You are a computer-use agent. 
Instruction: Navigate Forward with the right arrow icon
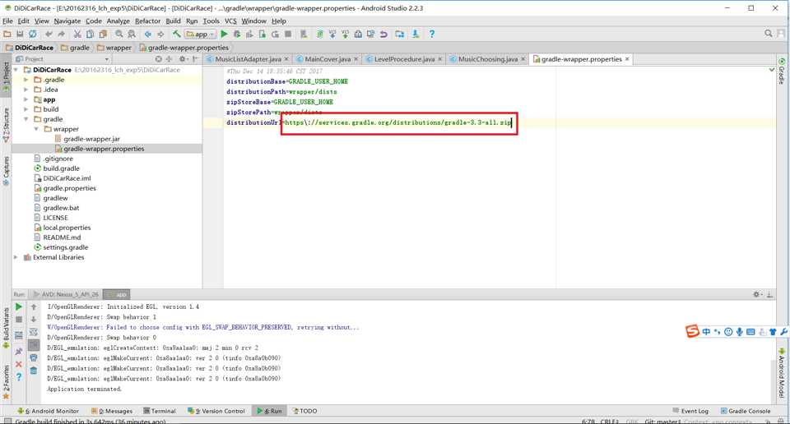pyautogui.click(x=160, y=35)
